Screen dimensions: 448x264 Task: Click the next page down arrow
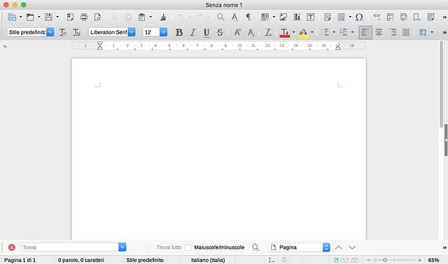353,247
